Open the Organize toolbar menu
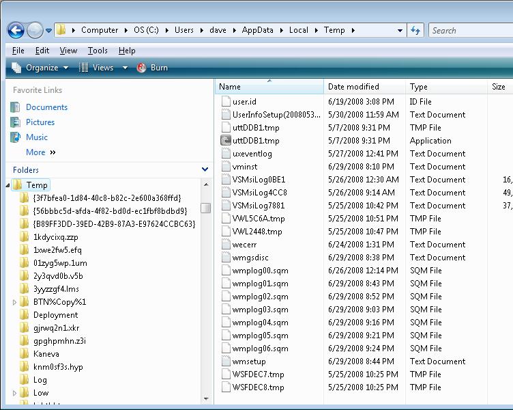The image size is (513, 410). (x=40, y=68)
